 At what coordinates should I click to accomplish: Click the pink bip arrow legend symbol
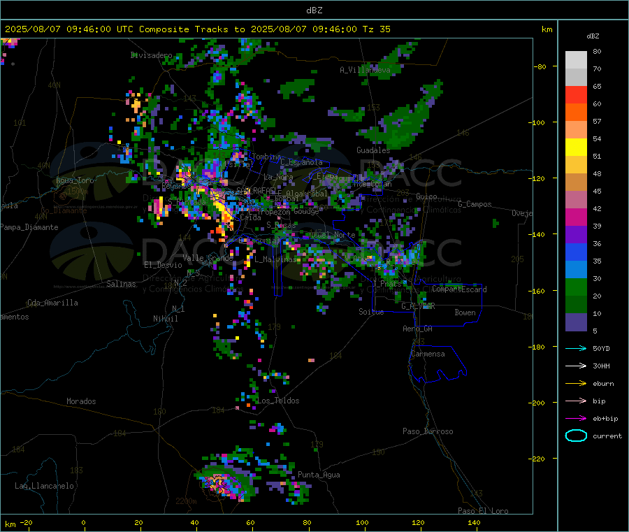coord(576,401)
